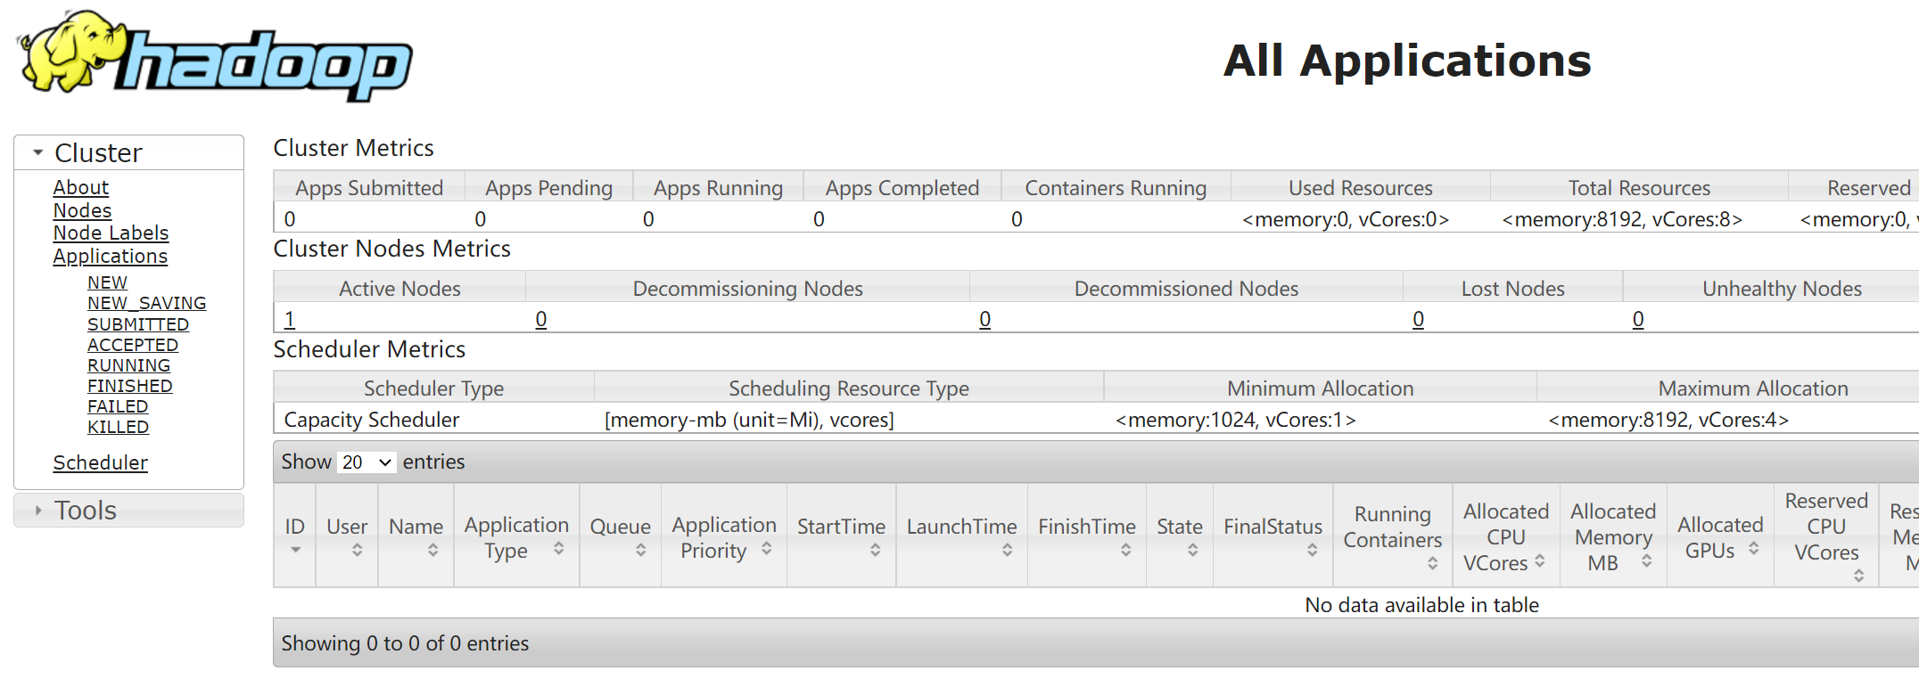Sort by StartTime column header
This screenshot has width=1919, height=695.
tap(841, 536)
